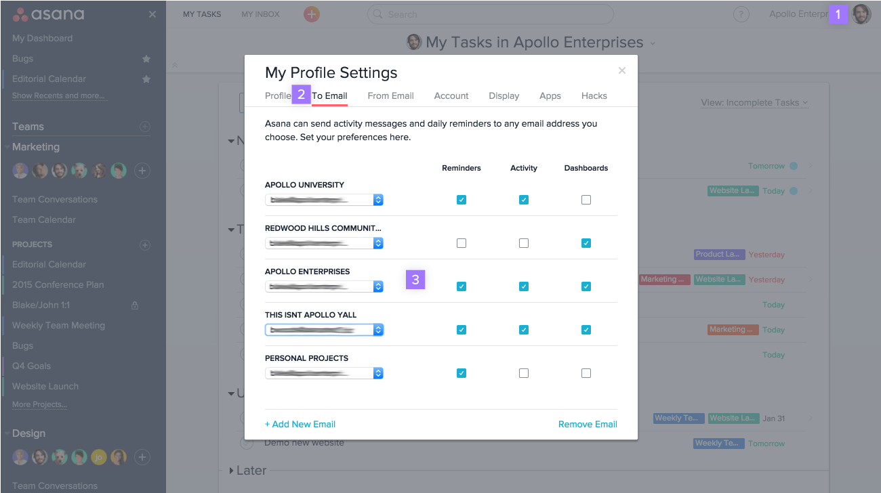Uncheck Activity for Apollo Enterprises

524,286
